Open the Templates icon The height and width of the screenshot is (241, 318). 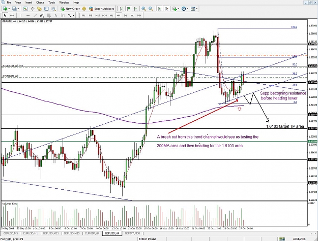click(193, 9)
